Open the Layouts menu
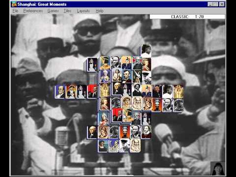Screen dimensions: 236x177 pyautogui.click(x=83, y=11)
